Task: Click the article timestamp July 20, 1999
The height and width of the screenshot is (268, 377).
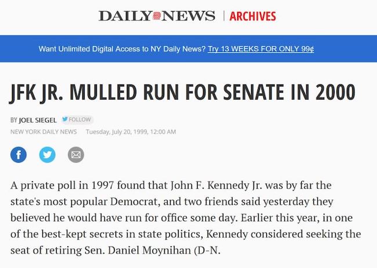Action: tap(131, 132)
